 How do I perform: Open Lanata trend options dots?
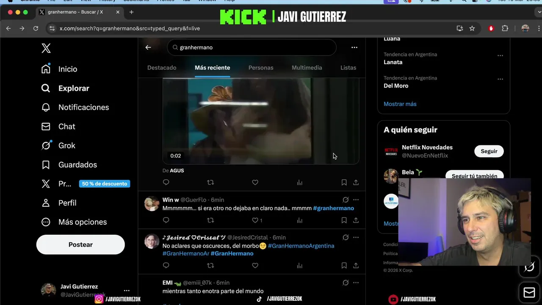(500, 56)
